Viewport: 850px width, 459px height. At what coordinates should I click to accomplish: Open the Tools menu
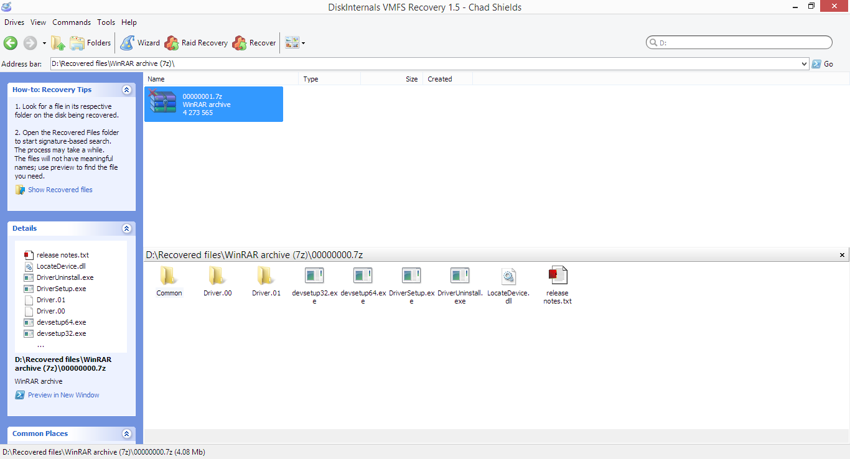click(x=106, y=22)
